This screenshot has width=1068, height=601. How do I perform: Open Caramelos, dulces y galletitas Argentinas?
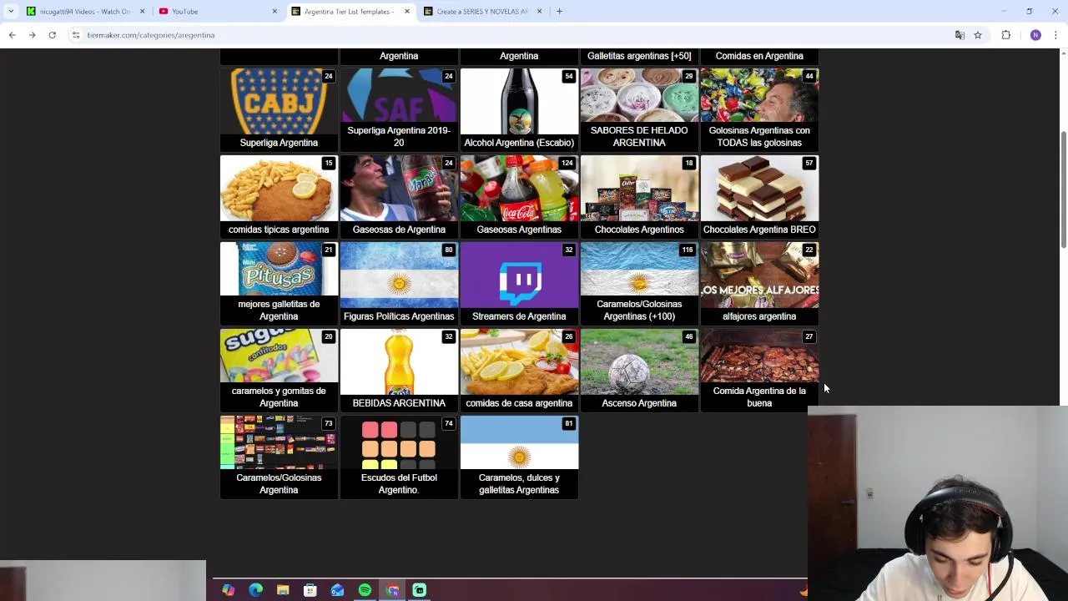pos(519,457)
